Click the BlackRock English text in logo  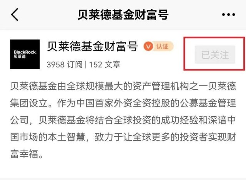25,52
